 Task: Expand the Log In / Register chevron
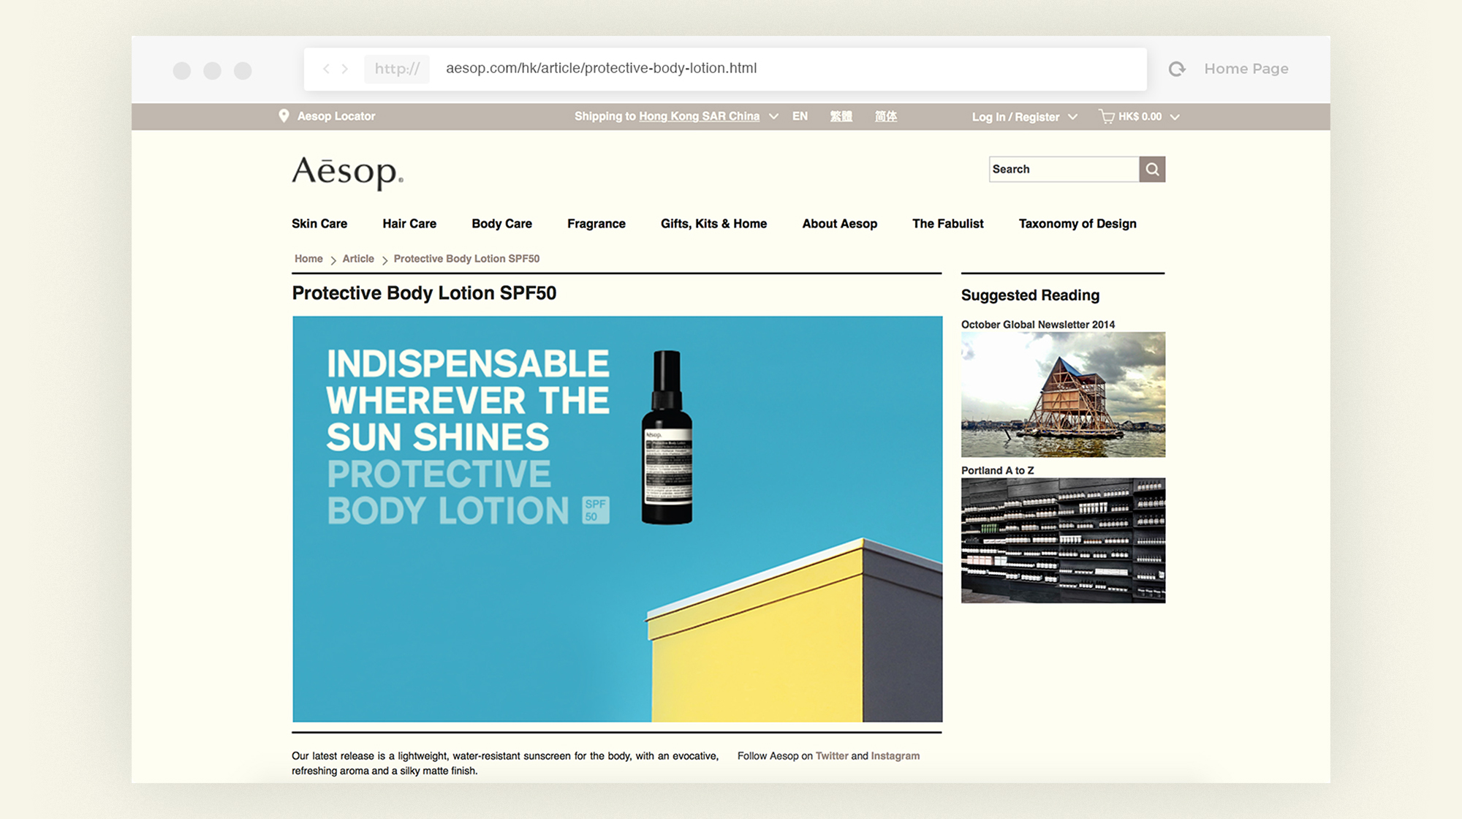coord(1072,117)
